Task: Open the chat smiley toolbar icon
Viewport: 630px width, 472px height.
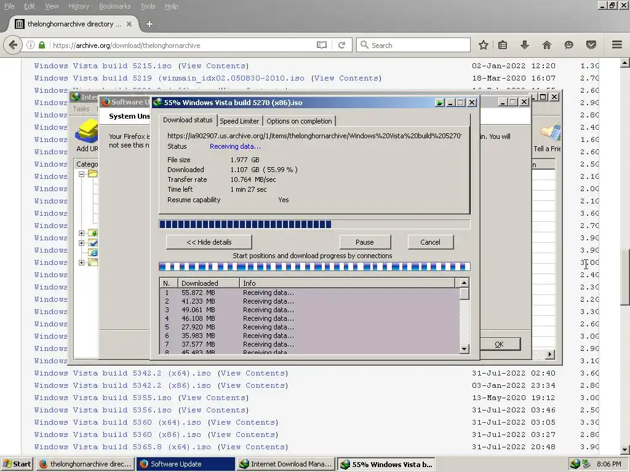Action: pyautogui.click(x=568, y=45)
